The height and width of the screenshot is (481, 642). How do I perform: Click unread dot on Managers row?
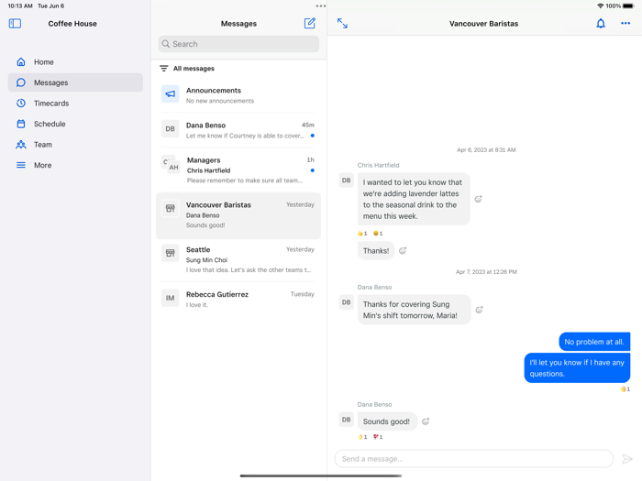point(313,170)
